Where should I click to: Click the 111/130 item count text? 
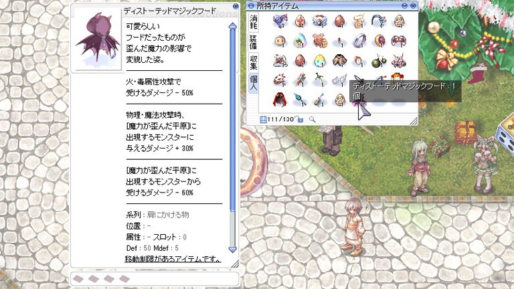pyautogui.click(x=280, y=119)
